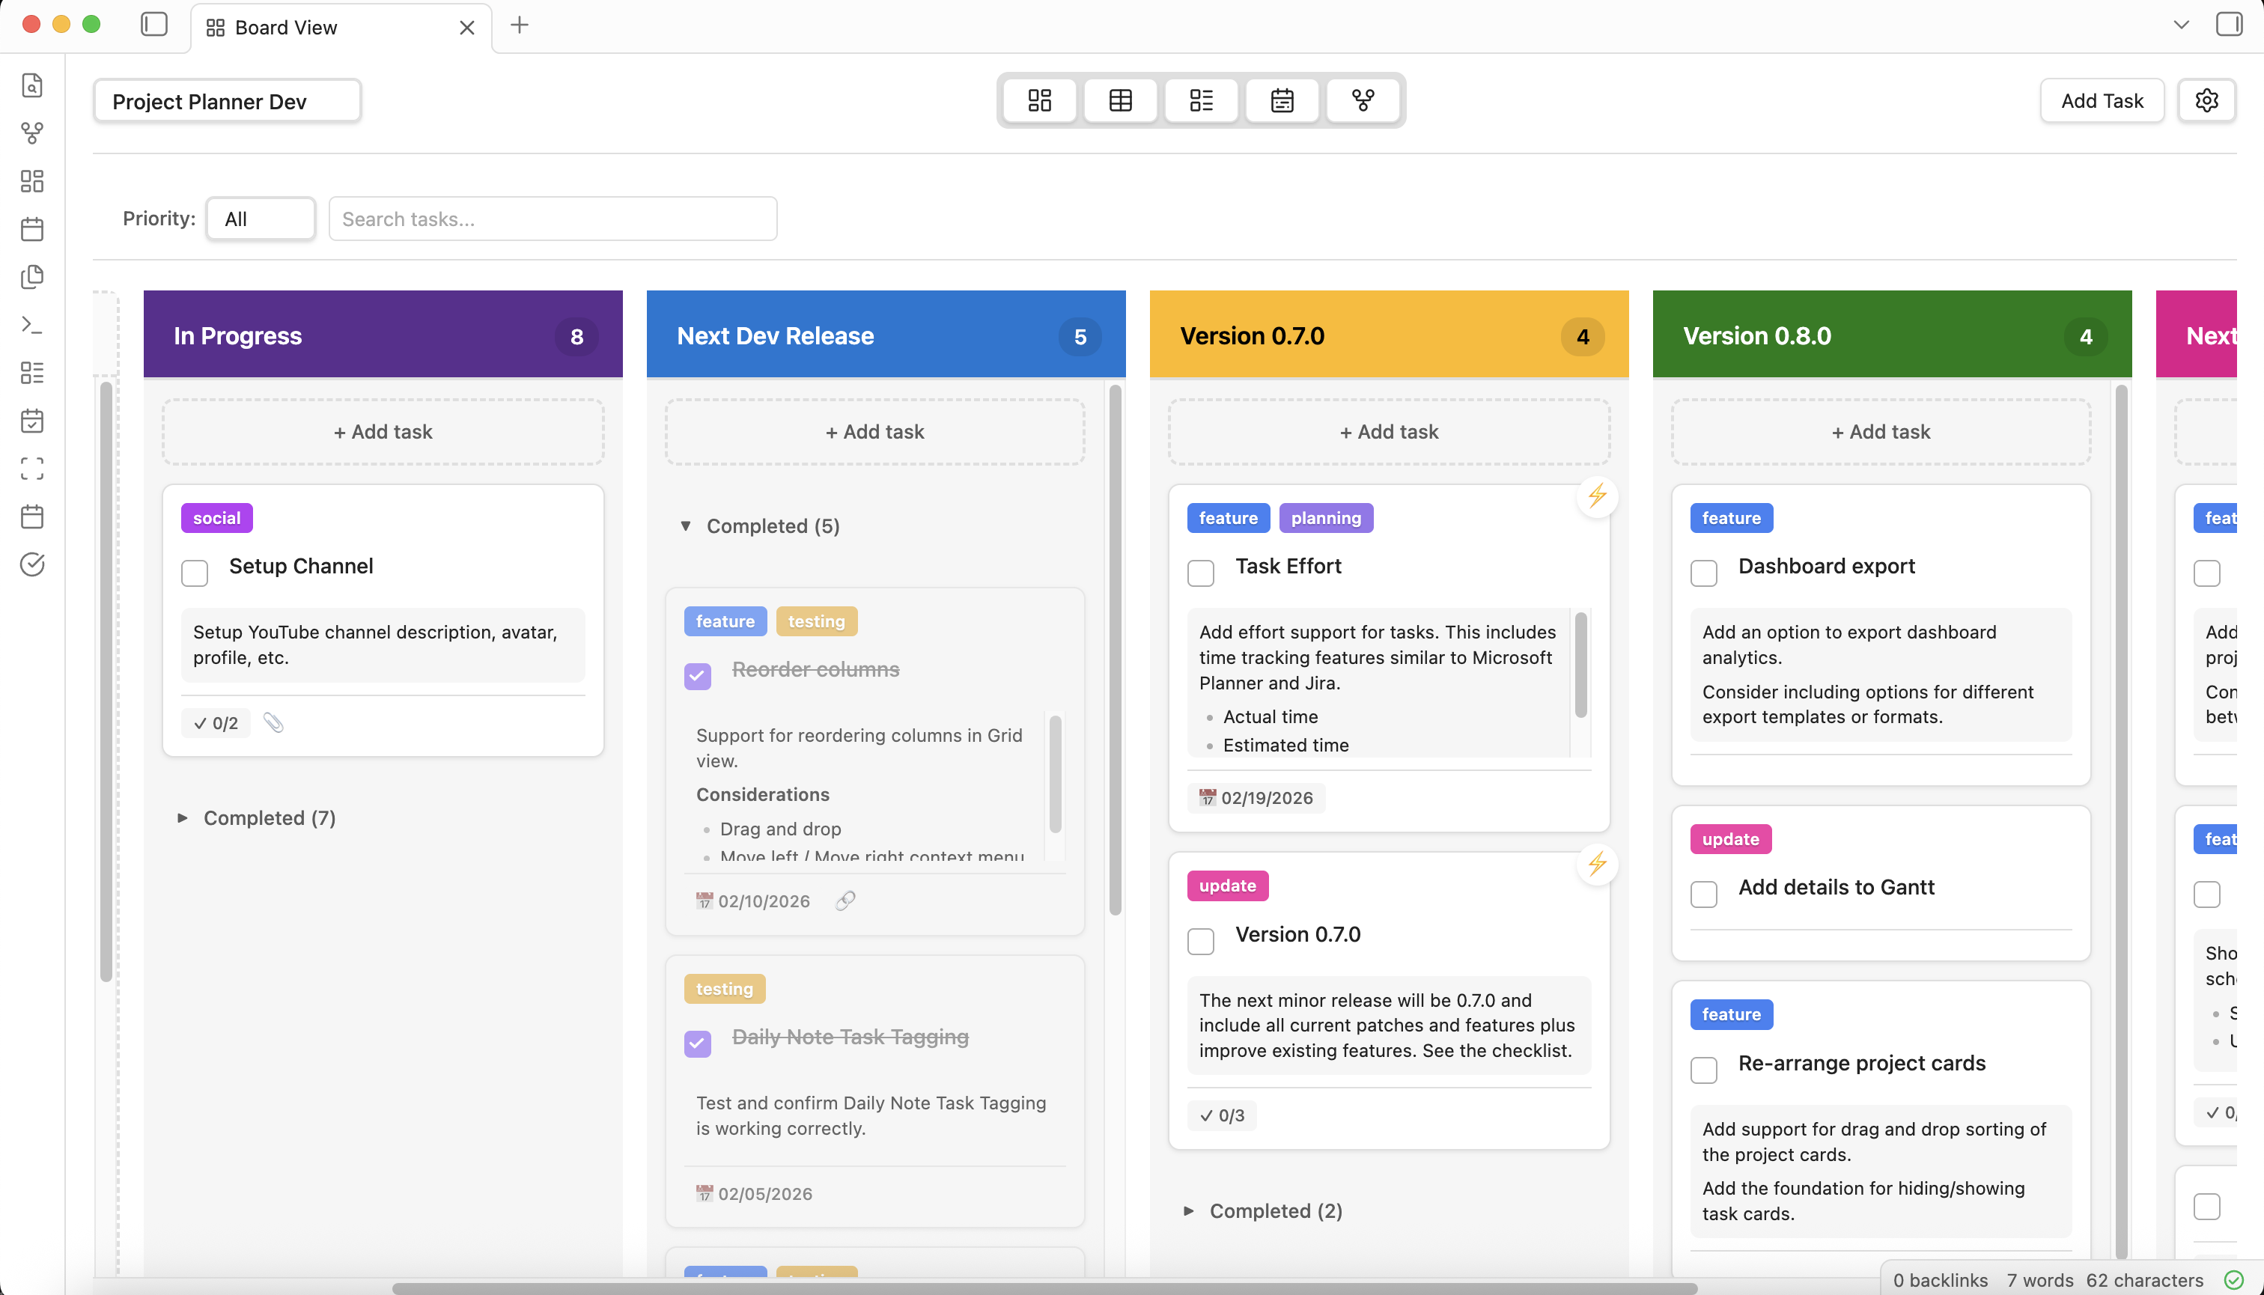Open the Priority filter dropdown
The width and height of the screenshot is (2264, 1295).
point(260,218)
